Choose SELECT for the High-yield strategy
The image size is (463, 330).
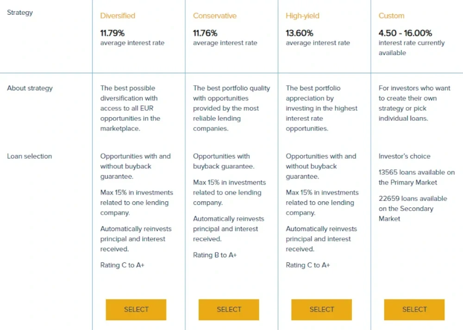(x=322, y=310)
